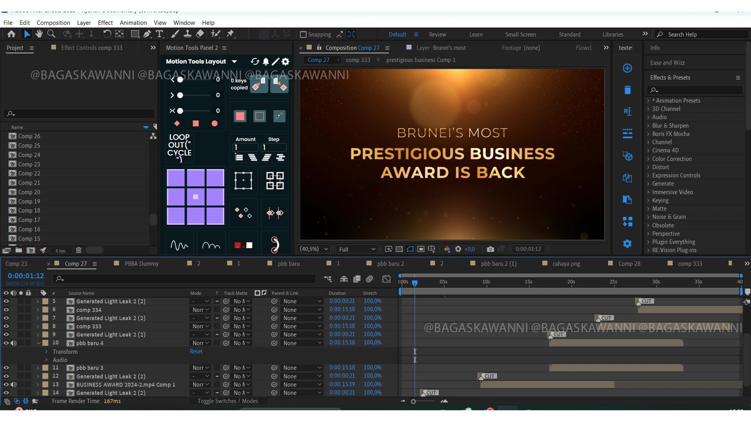Click Toggle Switches / Modes button
The height and width of the screenshot is (422, 751).
[x=228, y=401]
